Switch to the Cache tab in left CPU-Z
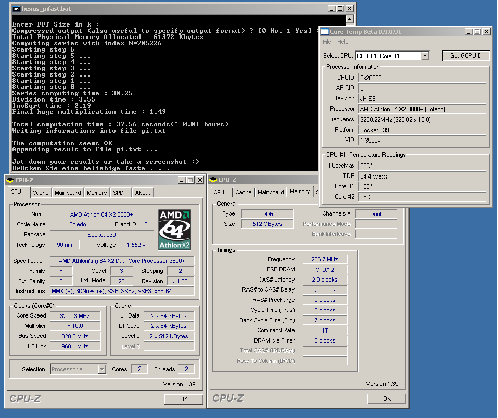Viewport: 498px width, 418px height. [x=41, y=193]
